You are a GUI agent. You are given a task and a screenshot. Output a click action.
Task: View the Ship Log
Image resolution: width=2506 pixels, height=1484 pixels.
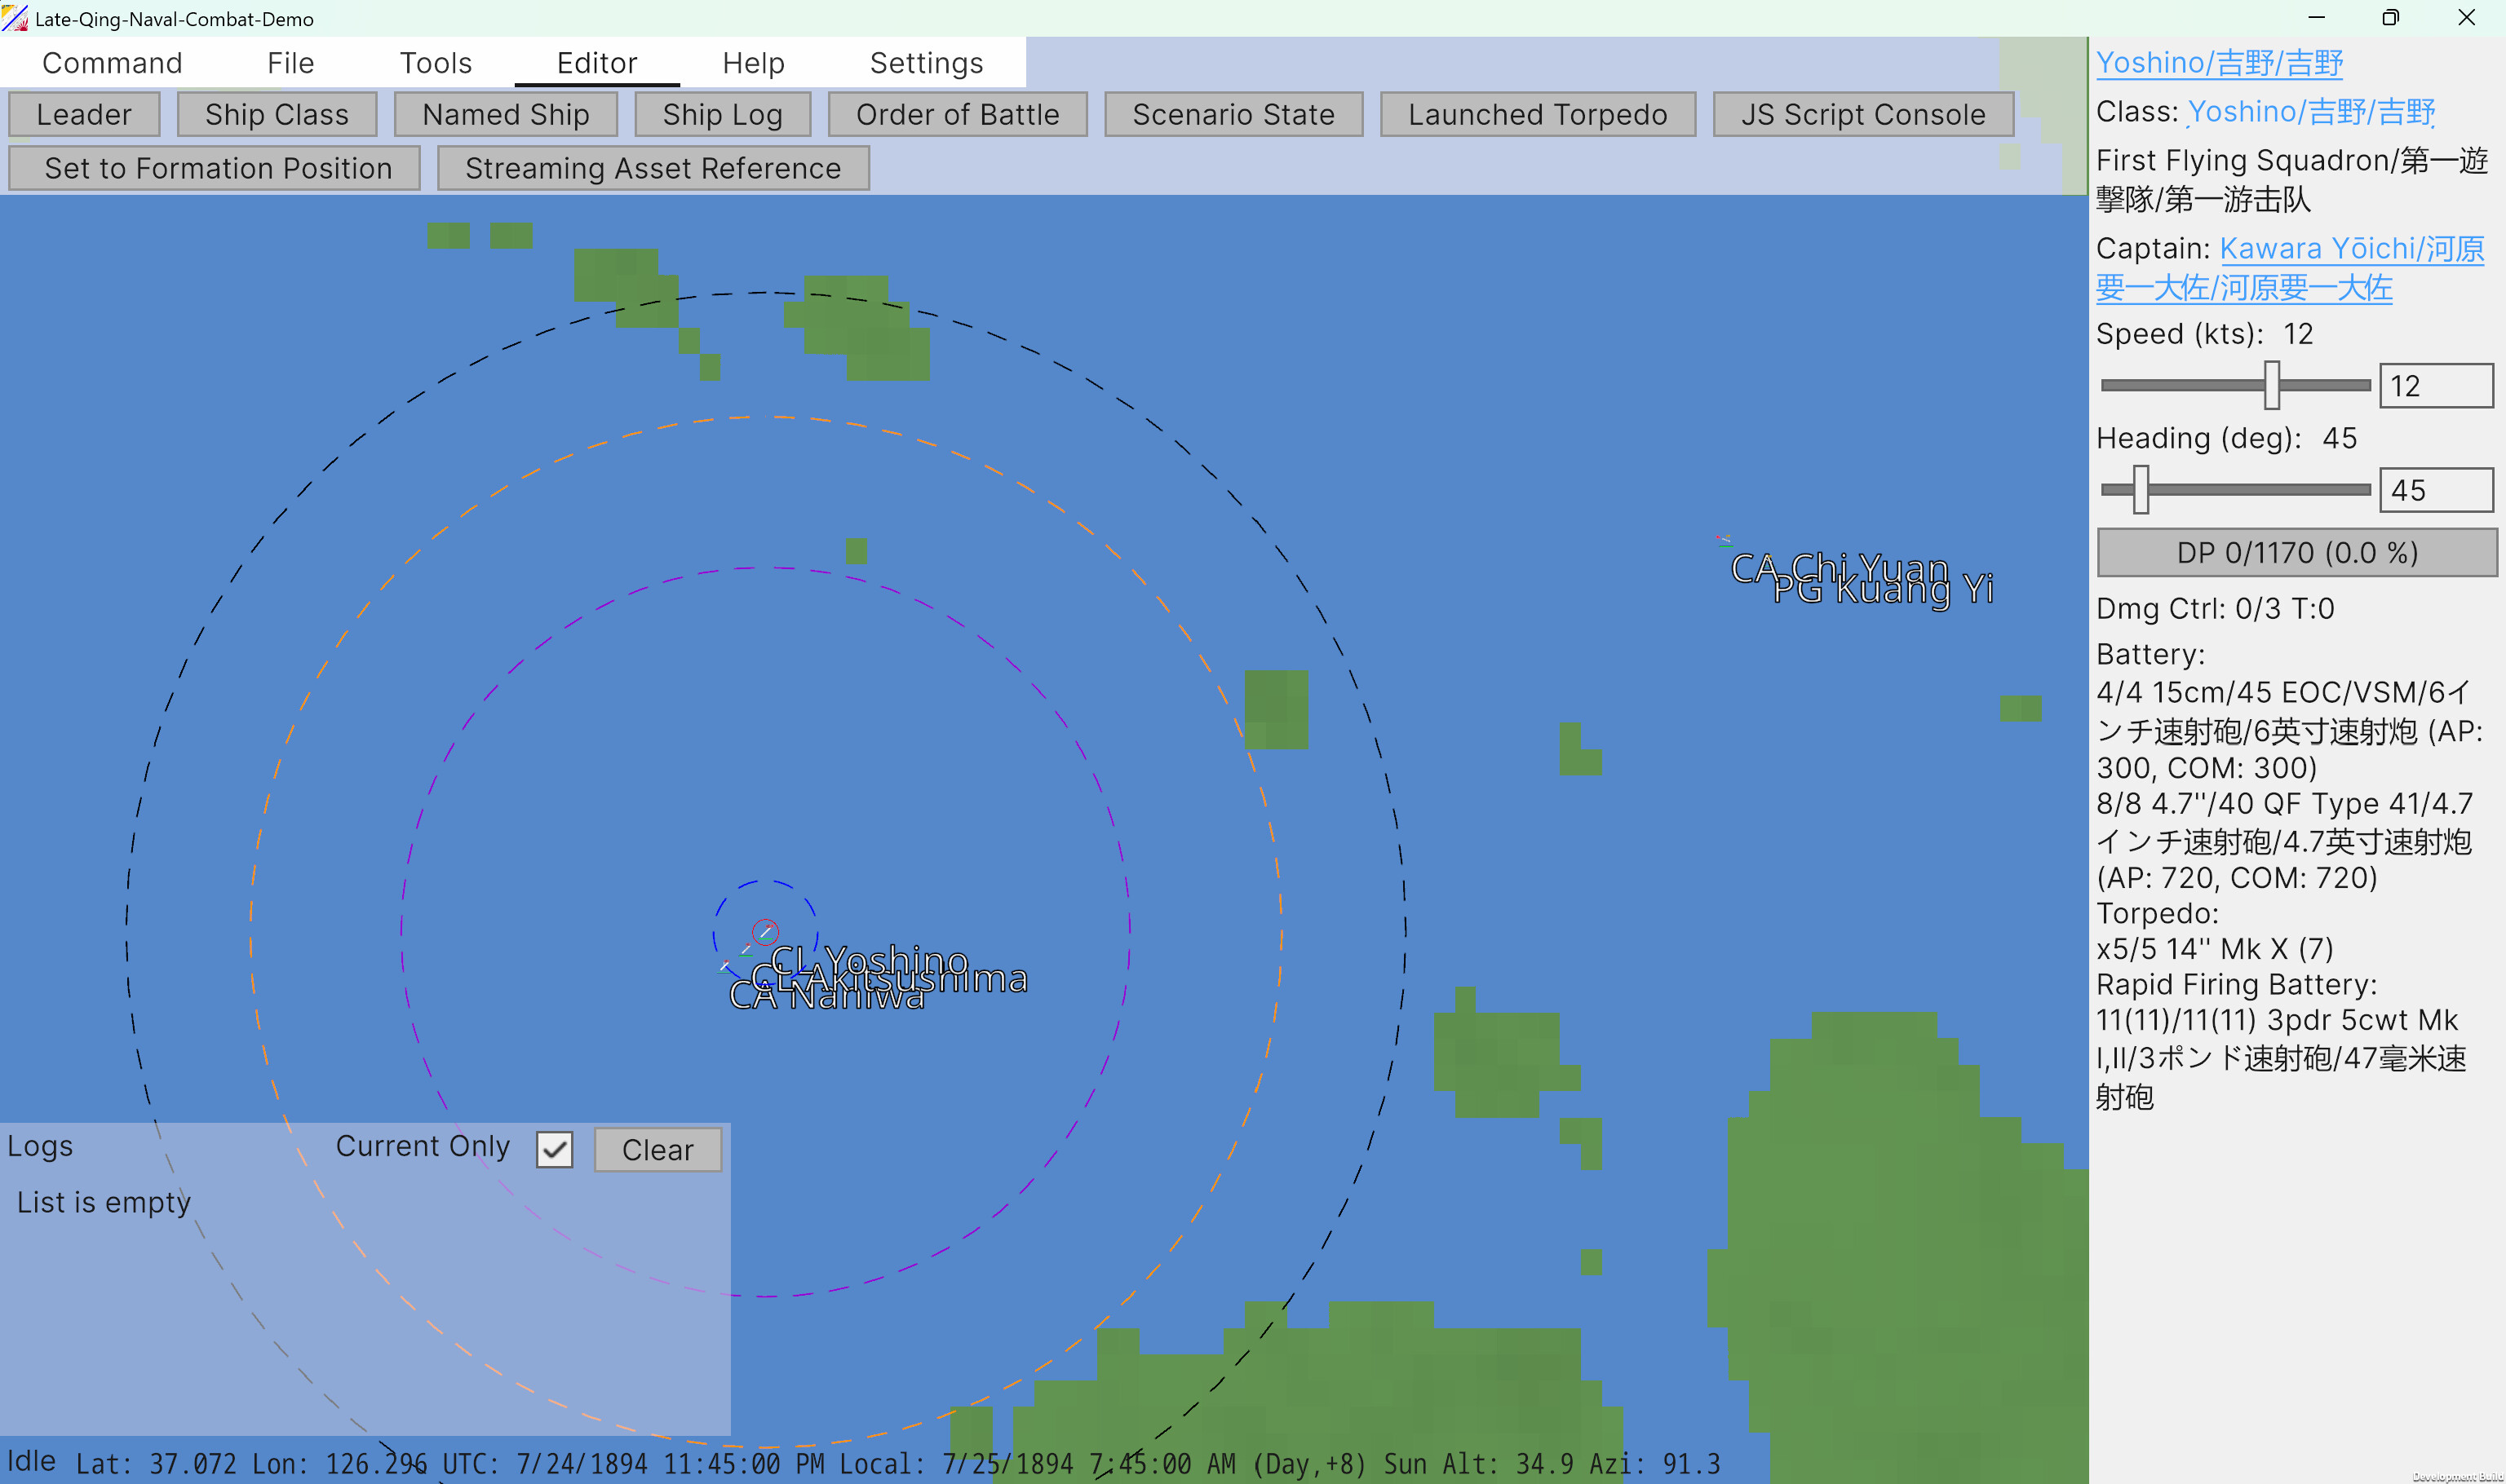pyautogui.click(x=722, y=113)
